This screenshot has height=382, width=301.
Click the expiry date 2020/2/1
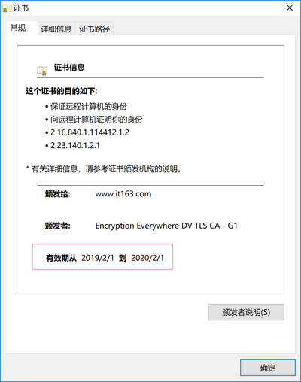point(147,258)
